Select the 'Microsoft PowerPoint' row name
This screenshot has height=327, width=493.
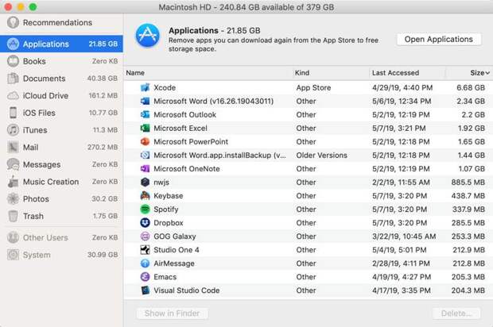click(191, 142)
